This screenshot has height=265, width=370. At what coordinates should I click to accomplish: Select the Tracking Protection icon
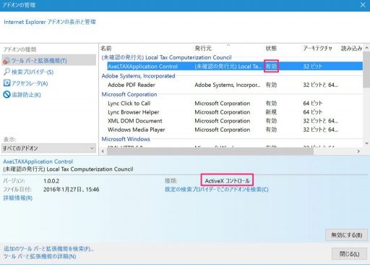[7, 94]
